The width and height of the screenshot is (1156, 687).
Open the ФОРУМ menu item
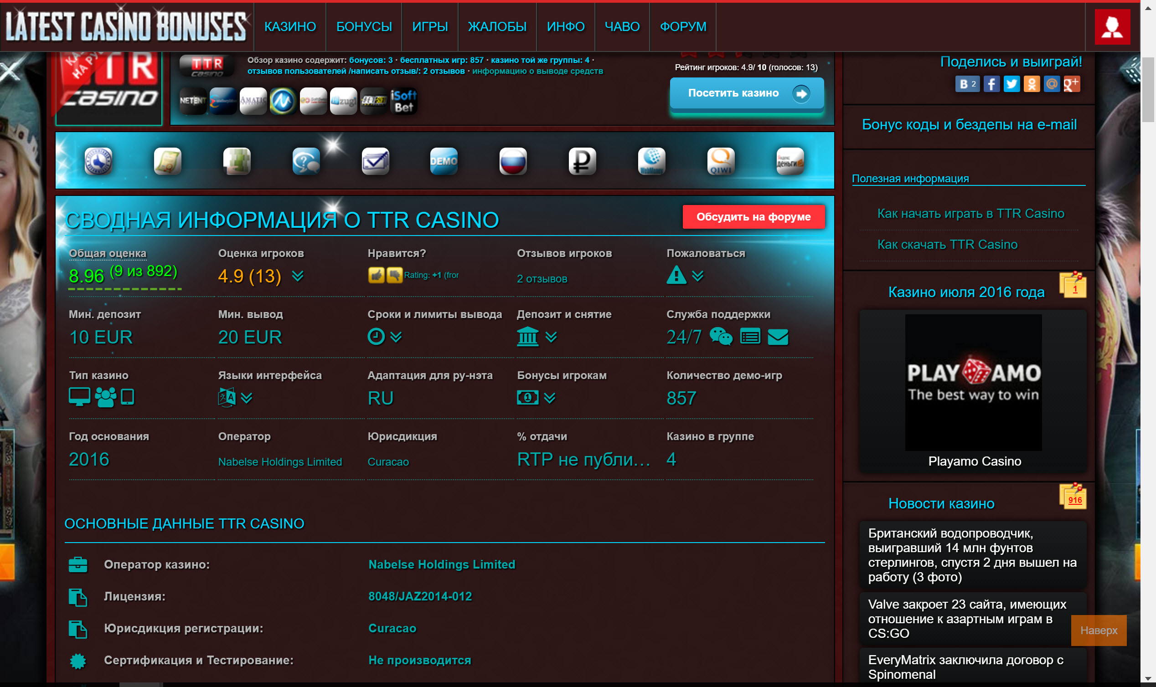point(683,27)
